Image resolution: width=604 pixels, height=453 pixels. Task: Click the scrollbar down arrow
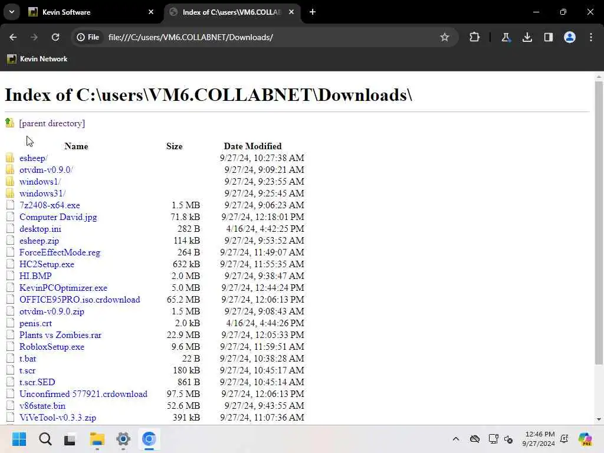click(599, 419)
